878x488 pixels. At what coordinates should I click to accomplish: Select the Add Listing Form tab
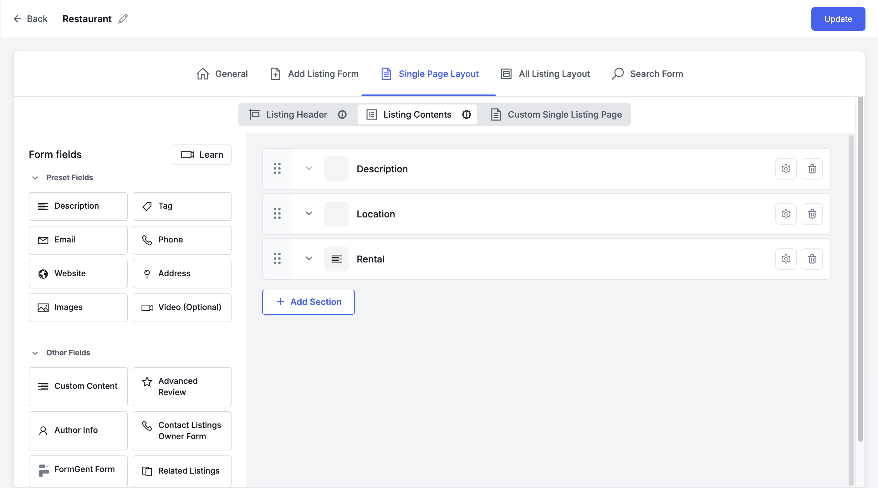click(x=322, y=74)
